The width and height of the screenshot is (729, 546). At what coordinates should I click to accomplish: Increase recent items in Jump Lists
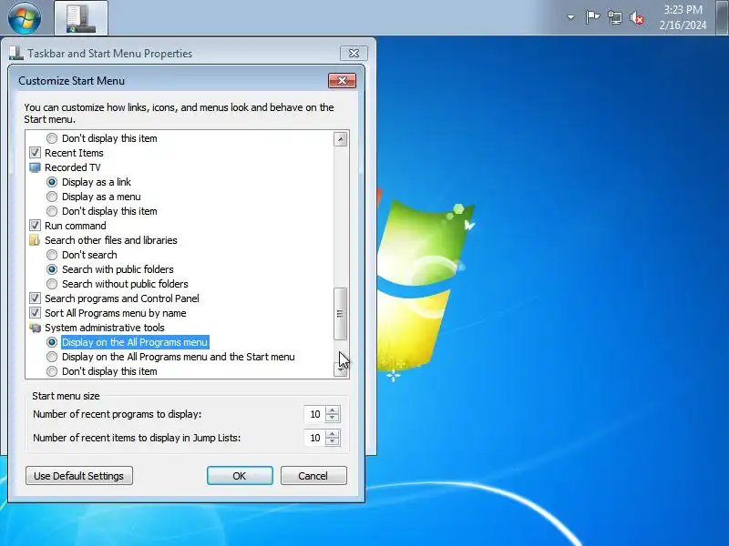[x=332, y=434]
